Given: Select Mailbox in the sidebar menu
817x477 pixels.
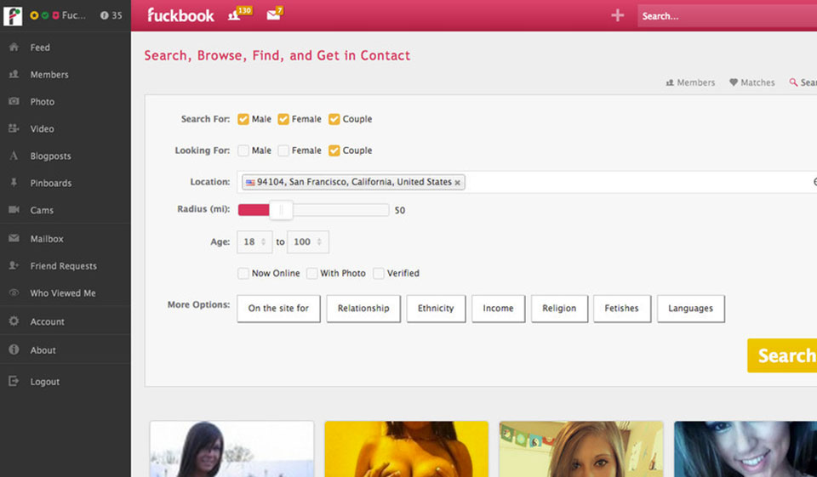Looking at the screenshot, I should pos(47,239).
